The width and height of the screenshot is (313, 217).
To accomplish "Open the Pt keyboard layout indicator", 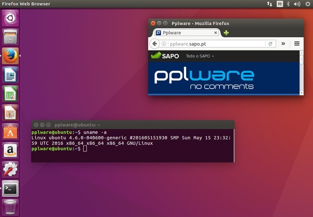I will [x=280, y=4].
